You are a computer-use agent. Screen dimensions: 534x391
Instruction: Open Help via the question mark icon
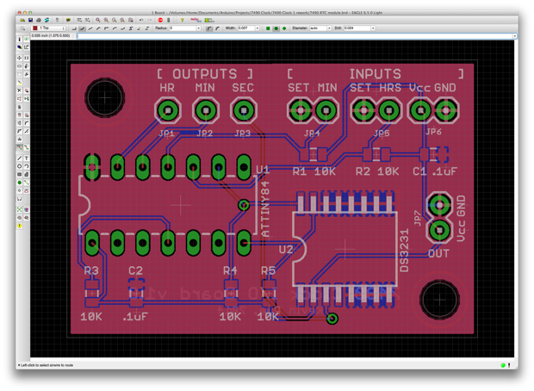pyautogui.click(x=182, y=20)
